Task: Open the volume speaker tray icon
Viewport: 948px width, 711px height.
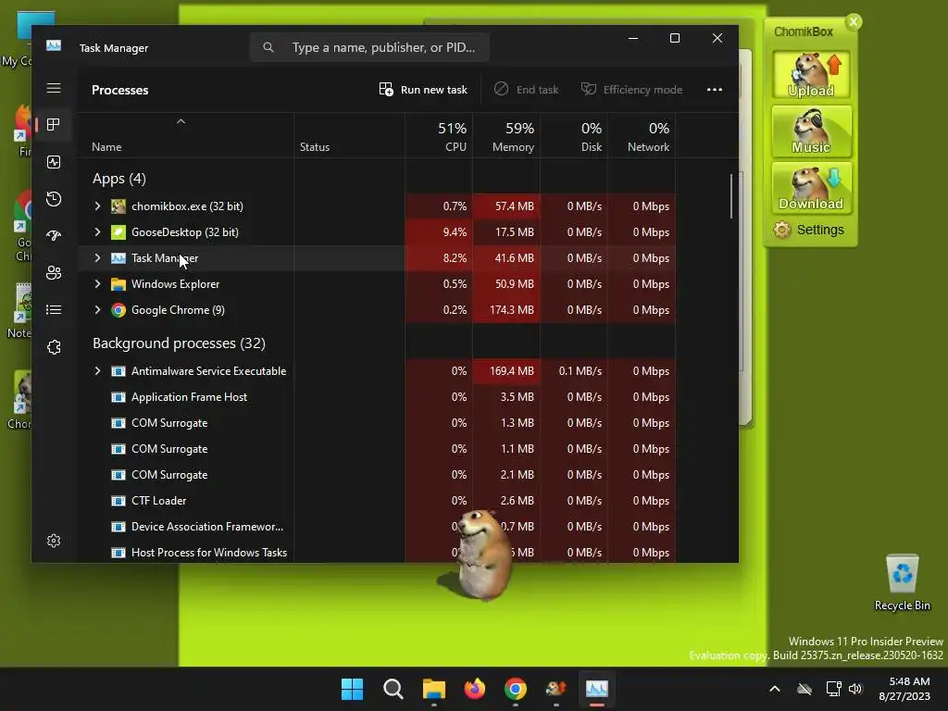Action: coord(855,689)
